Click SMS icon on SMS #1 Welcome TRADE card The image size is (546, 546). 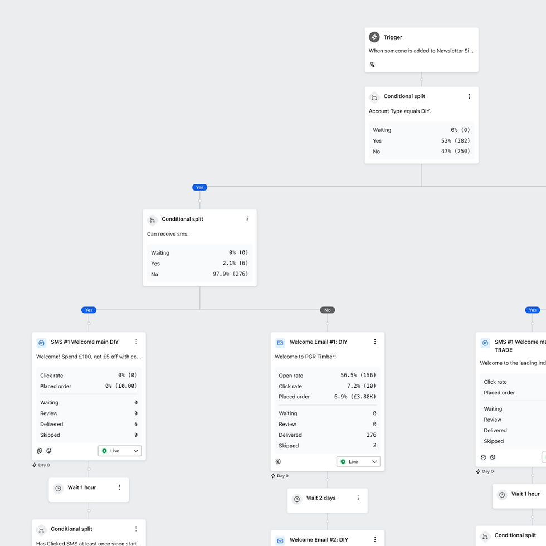click(485, 343)
